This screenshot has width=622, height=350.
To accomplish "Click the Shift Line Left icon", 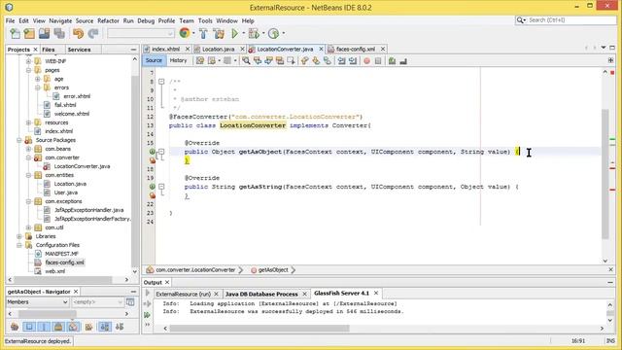I will click(341, 60).
